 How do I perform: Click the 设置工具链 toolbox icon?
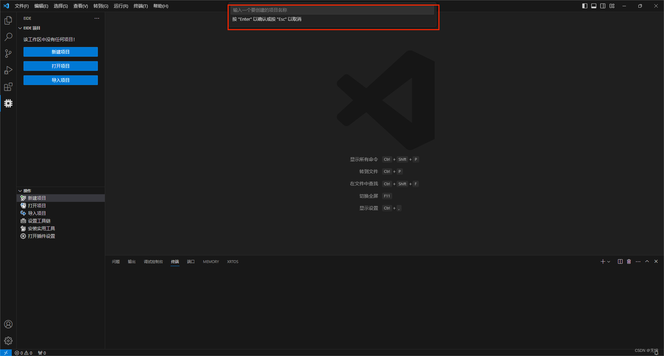(x=23, y=221)
